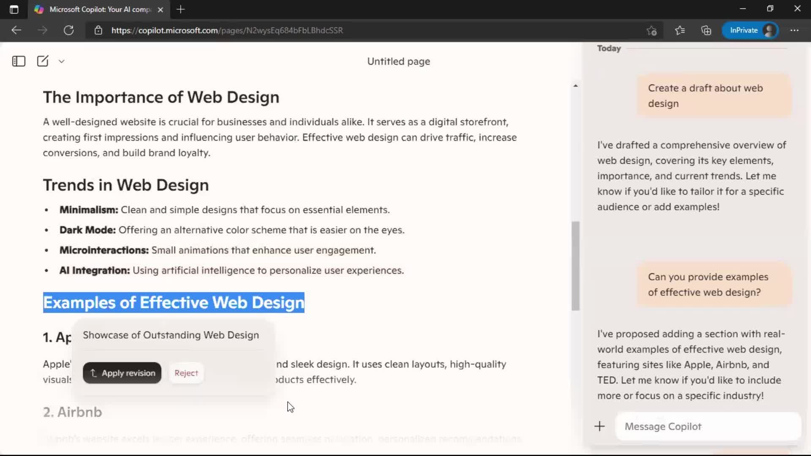Minimize the browser window
The width and height of the screenshot is (811, 456).
(x=743, y=9)
